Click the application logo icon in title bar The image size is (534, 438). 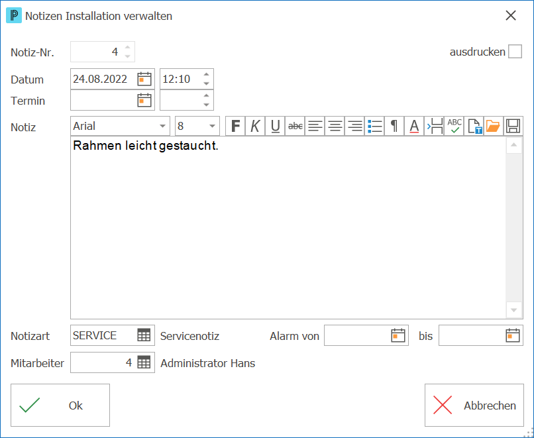[14, 16]
